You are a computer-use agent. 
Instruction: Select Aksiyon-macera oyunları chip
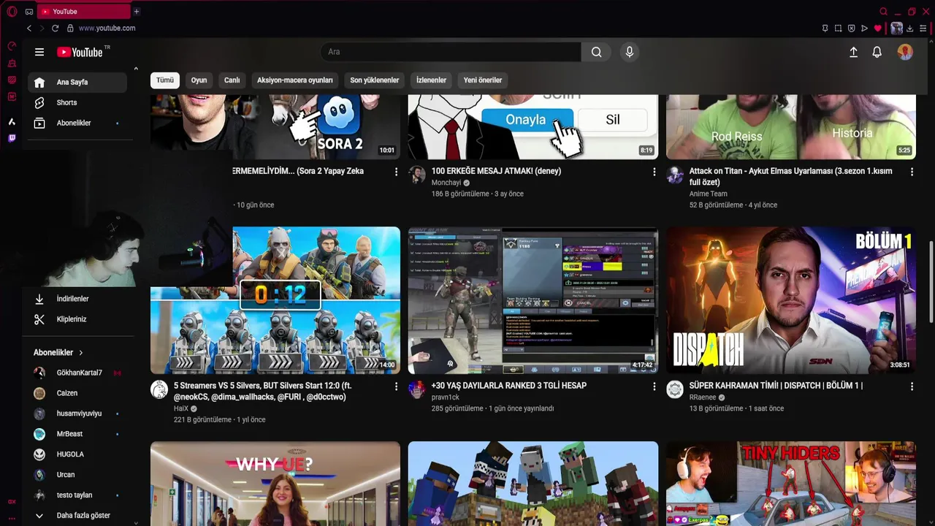(295, 80)
